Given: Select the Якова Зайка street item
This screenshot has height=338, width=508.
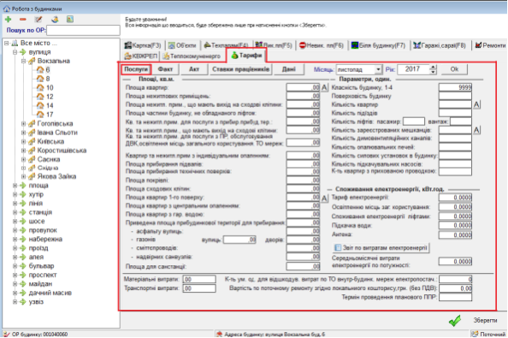Looking at the screenshot, I should pyautogui.click(x=56, y=176).
